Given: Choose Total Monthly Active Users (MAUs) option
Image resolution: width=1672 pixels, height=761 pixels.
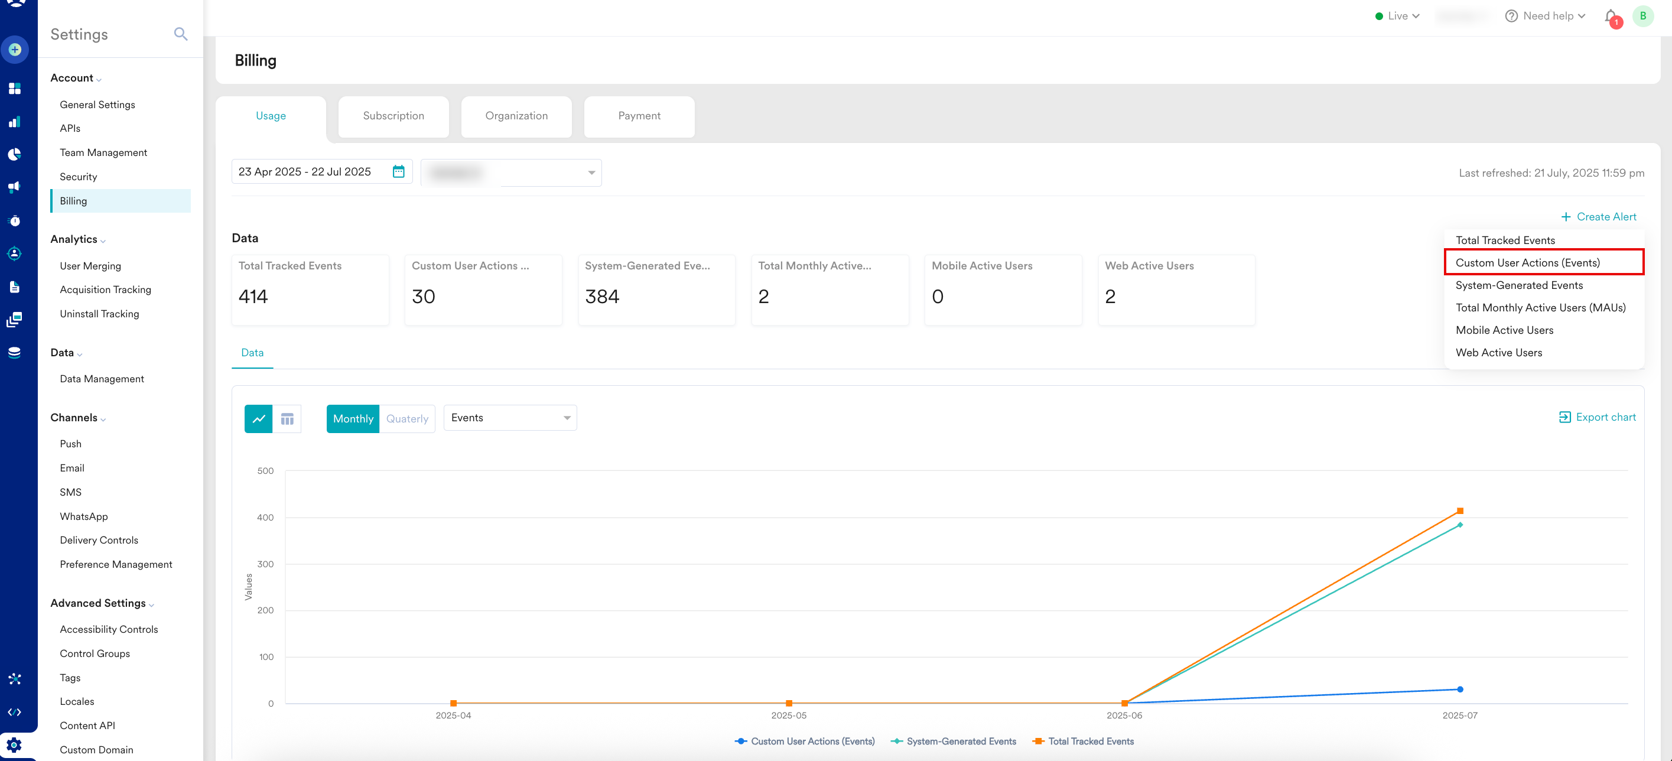Looking at the screenshot, I should point(1544,308).
